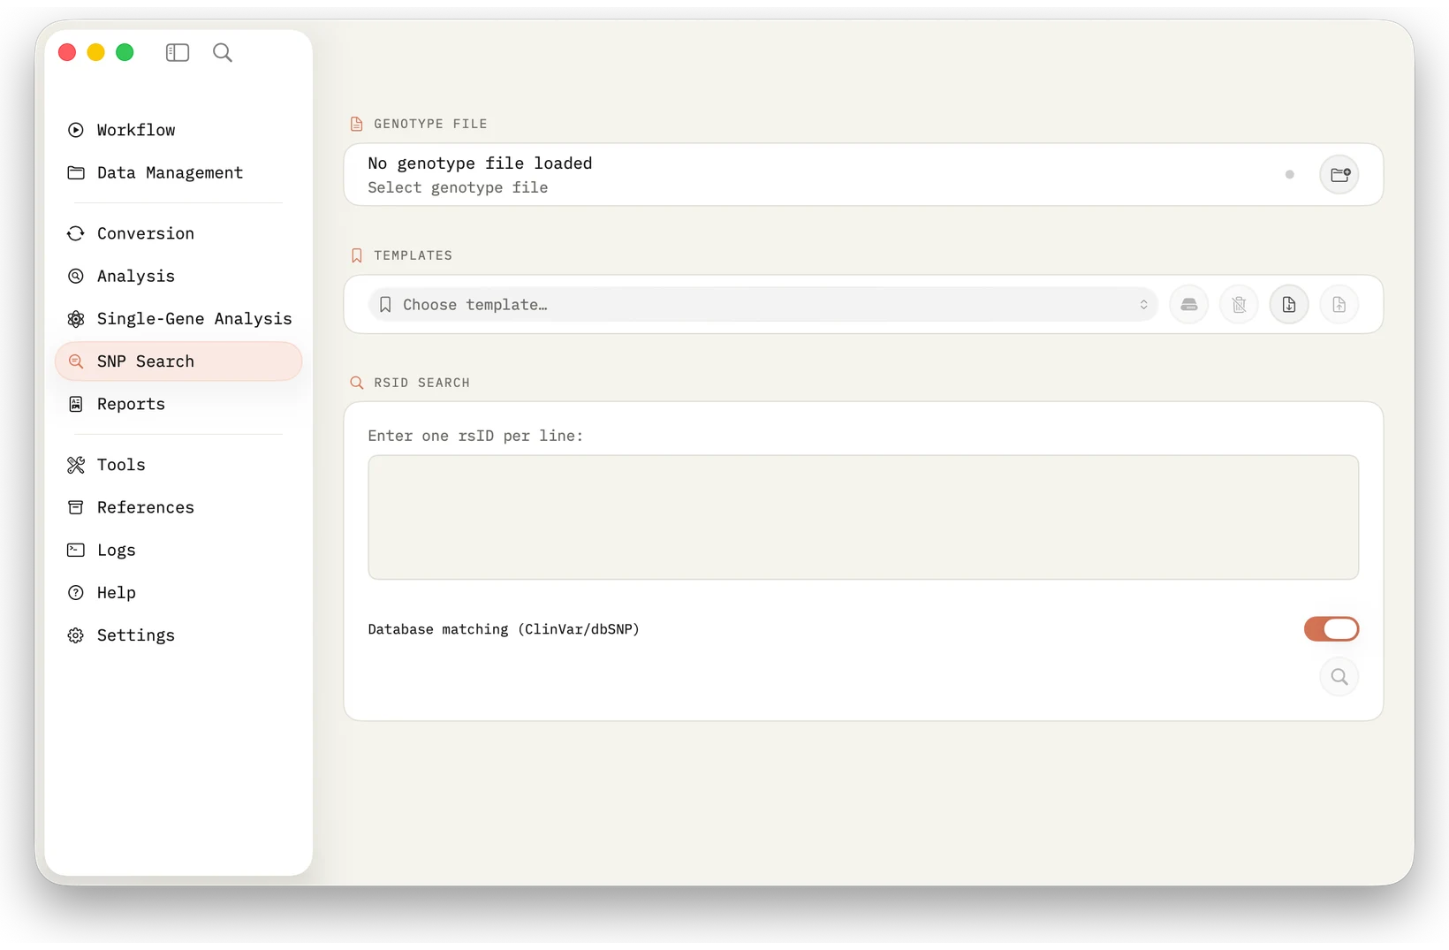1449x950 pixels.
Task: Click the save template drive icon
Action: (1189, 305)
